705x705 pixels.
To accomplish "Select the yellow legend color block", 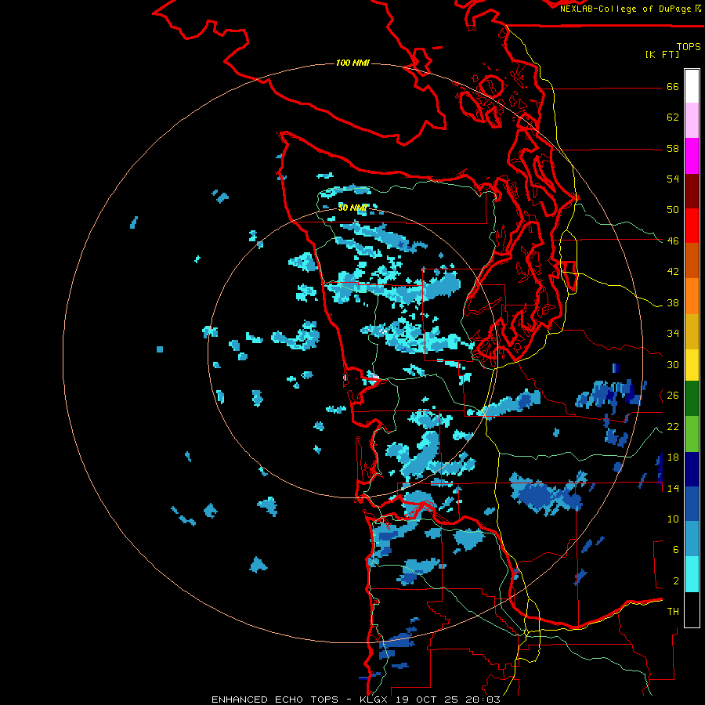I will (x=692, y=365).
